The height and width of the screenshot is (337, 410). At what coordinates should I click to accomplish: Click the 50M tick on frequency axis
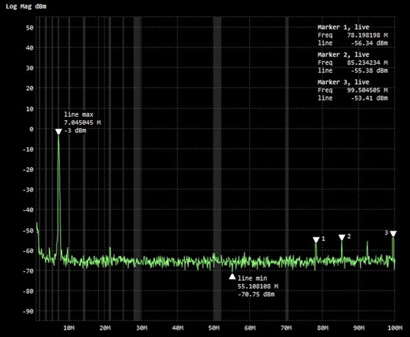click(x=214, y=326)
